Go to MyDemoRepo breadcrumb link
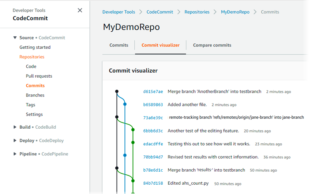The height and width of the screenshot is (194, 309). point(235,12)
